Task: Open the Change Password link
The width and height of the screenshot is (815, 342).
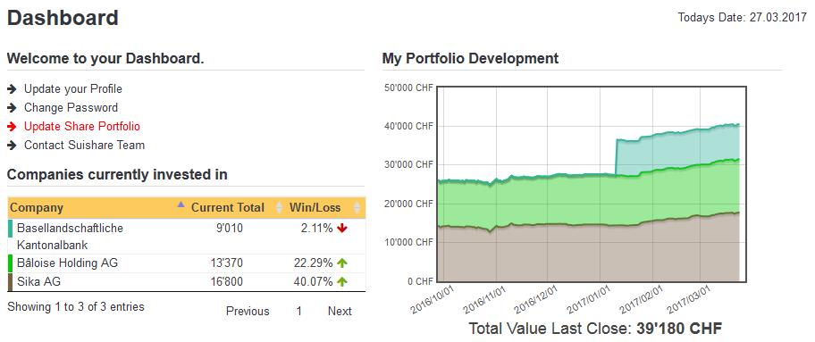Action: click(x=71, y=107)
